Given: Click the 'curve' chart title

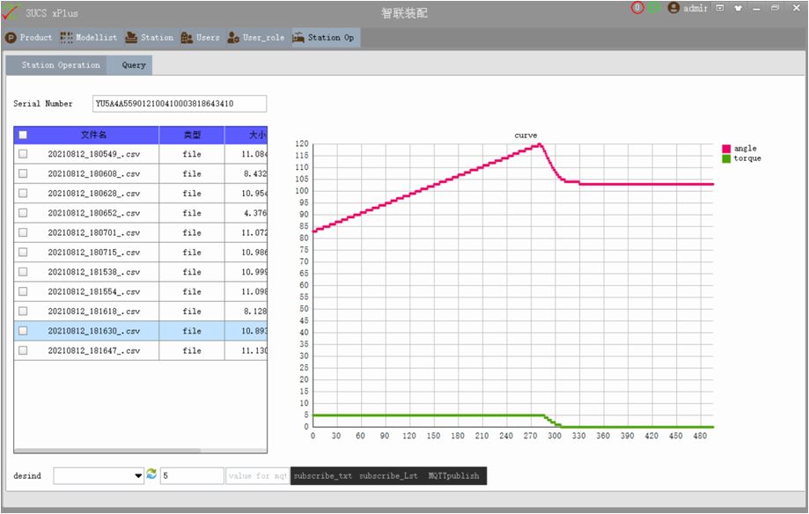Looking at the screenshot, I should (x=526, y=136).
